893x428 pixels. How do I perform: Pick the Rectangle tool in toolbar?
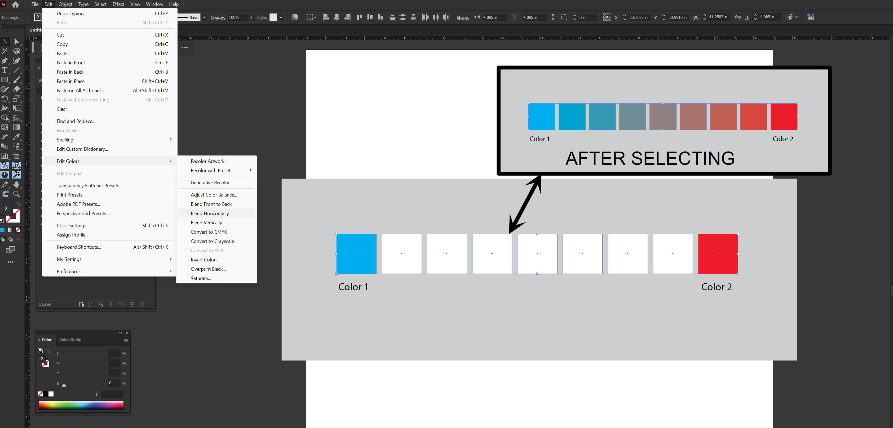[5, 80]
